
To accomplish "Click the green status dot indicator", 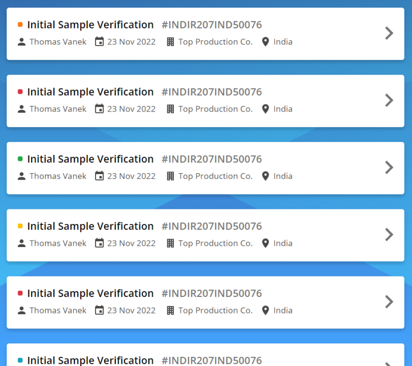I will click(20, 159).
